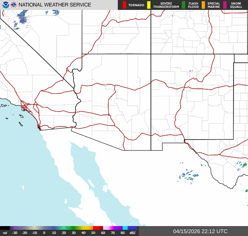Viewport: 248px width, 236px height.
Task: Click the radar echo cluster in northern Mexico
Action: (188, 175)
